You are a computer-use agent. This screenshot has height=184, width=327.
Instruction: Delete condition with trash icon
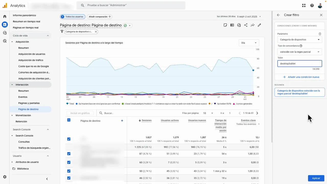[x=320, y=34]
